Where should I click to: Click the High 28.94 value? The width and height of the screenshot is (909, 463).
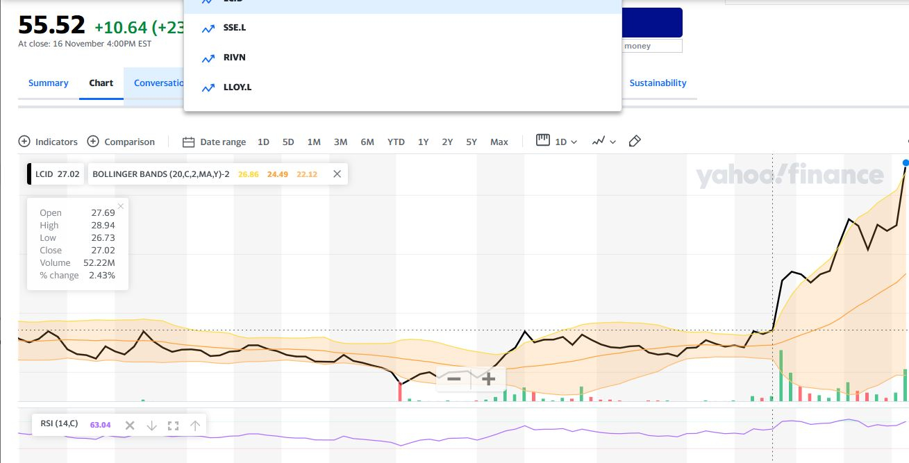(103, 225)
